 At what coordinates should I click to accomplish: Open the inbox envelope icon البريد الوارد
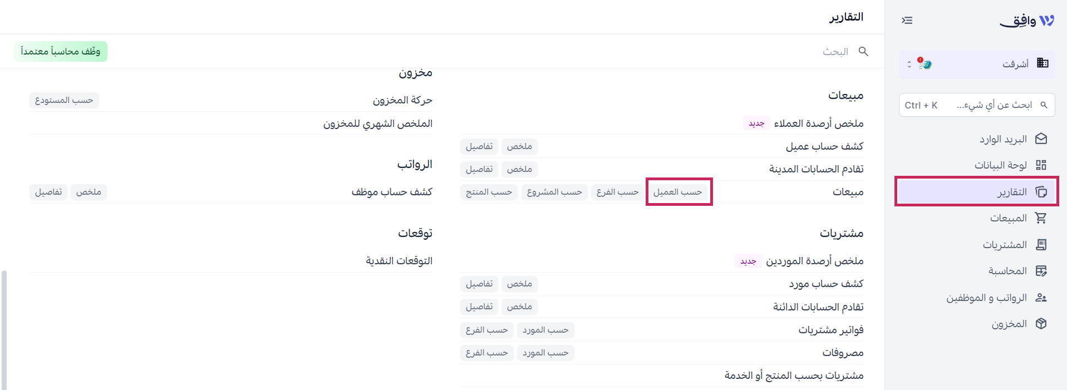pos(1041,139)
